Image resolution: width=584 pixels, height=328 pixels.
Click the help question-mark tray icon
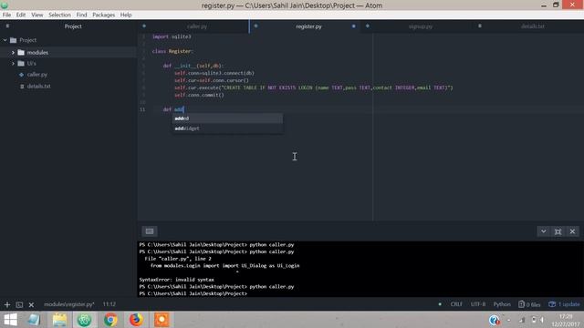coord(495,320)
